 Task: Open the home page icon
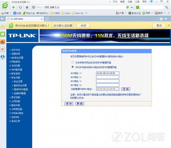[27, 8]
